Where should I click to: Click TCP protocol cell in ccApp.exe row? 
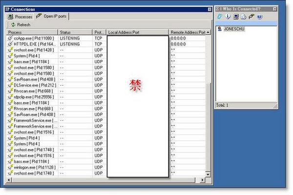point(98,38)
